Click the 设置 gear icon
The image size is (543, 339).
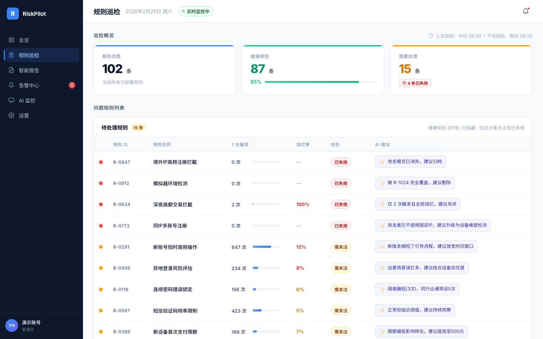point(11,115)
